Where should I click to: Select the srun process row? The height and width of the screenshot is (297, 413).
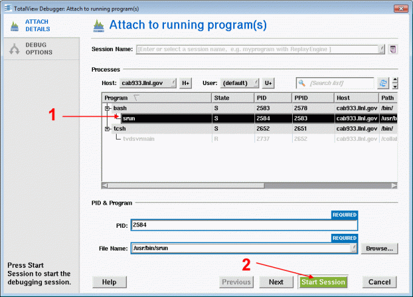250,118
